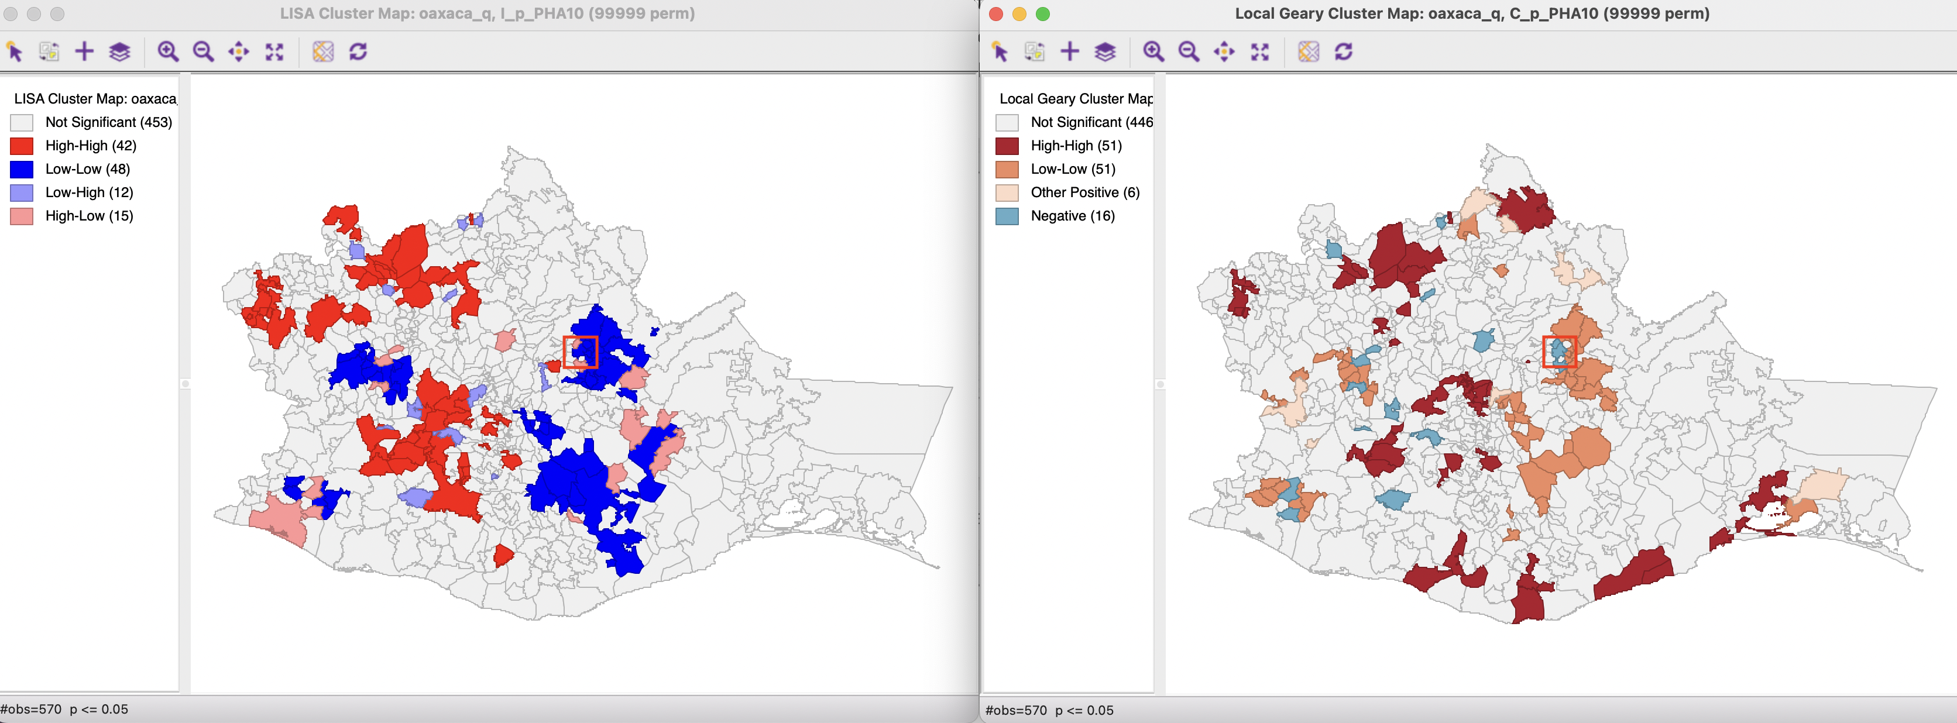Click invert selection icon in LISA window
1957x723 pixels.
[49, 51]
